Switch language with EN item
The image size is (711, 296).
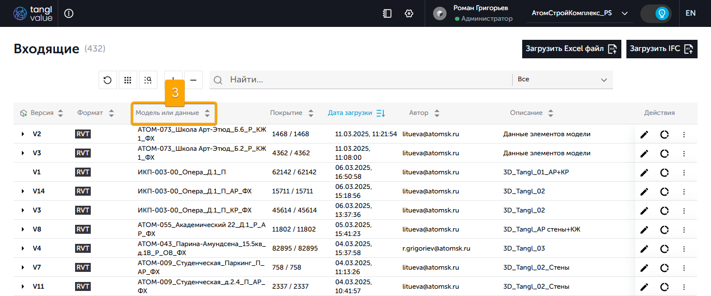point(690,13)
